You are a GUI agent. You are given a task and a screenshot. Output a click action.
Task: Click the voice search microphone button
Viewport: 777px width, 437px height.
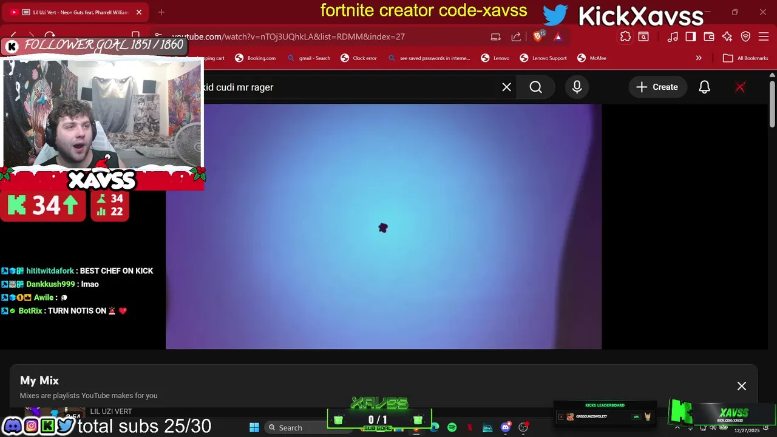tap(577, 87)
